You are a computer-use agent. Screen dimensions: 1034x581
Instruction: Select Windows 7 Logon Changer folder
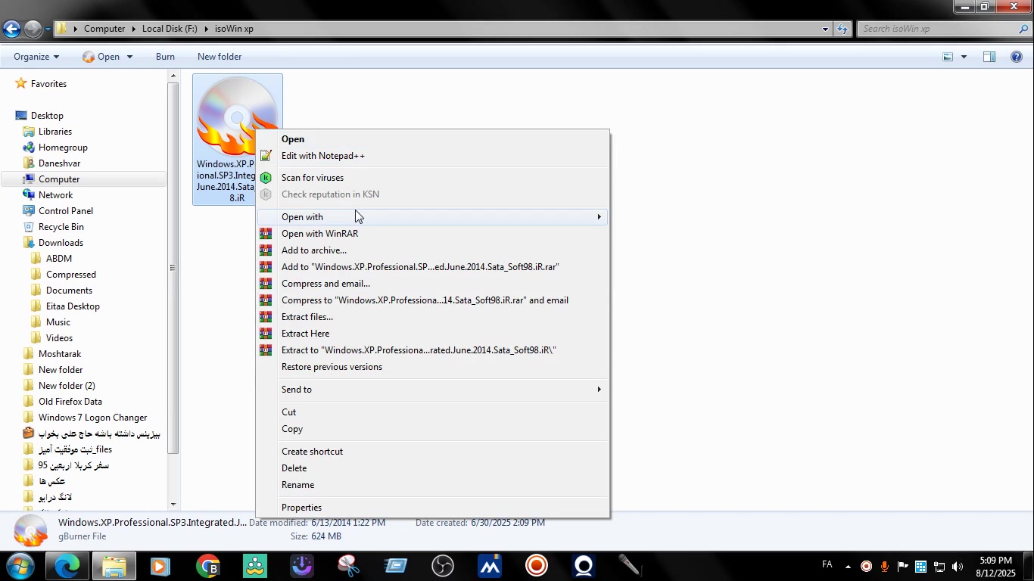pos(92,418)
